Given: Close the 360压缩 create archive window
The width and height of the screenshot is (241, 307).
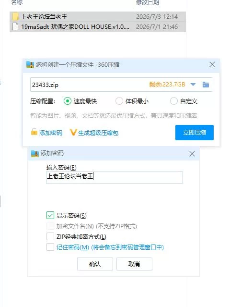Looking at the screenshot, I should 212,64.
